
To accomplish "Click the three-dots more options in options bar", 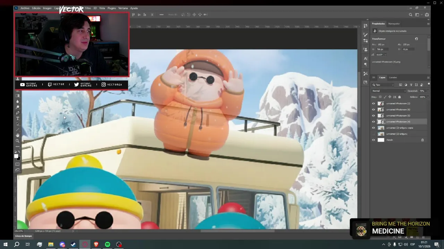I will click(x=161, y=15).
